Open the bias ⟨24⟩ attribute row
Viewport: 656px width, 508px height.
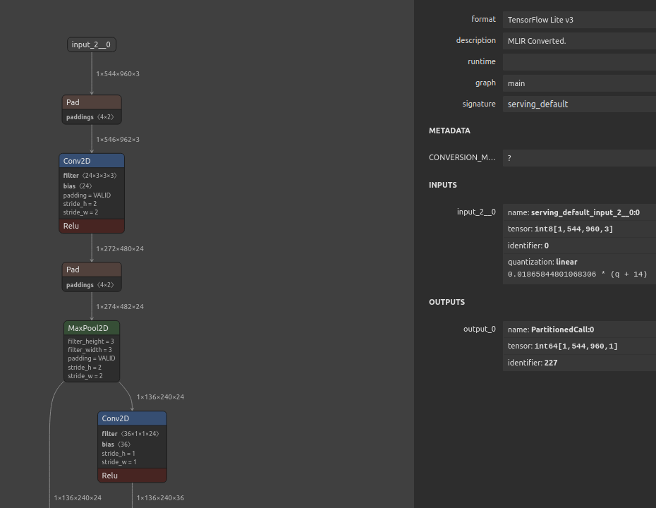click(x=78, y=186)
